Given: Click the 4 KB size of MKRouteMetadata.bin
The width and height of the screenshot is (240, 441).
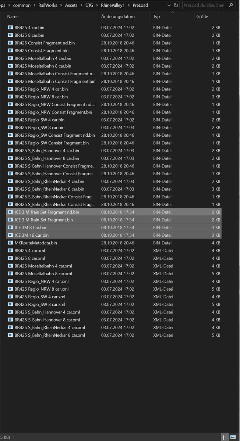Looking at the screenshot, I should pos(216,243).
